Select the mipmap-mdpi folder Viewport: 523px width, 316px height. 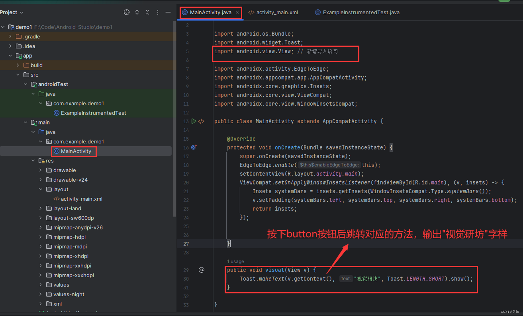[66, 247]
